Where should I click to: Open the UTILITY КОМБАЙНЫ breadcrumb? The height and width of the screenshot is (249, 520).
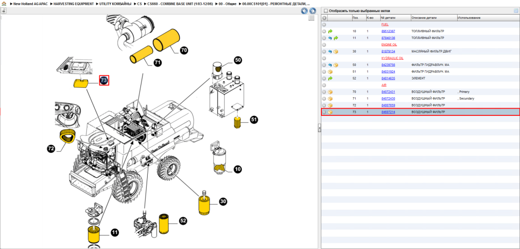115,4
